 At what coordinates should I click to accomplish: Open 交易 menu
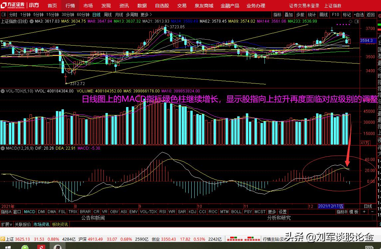click(x=182, y=5)
